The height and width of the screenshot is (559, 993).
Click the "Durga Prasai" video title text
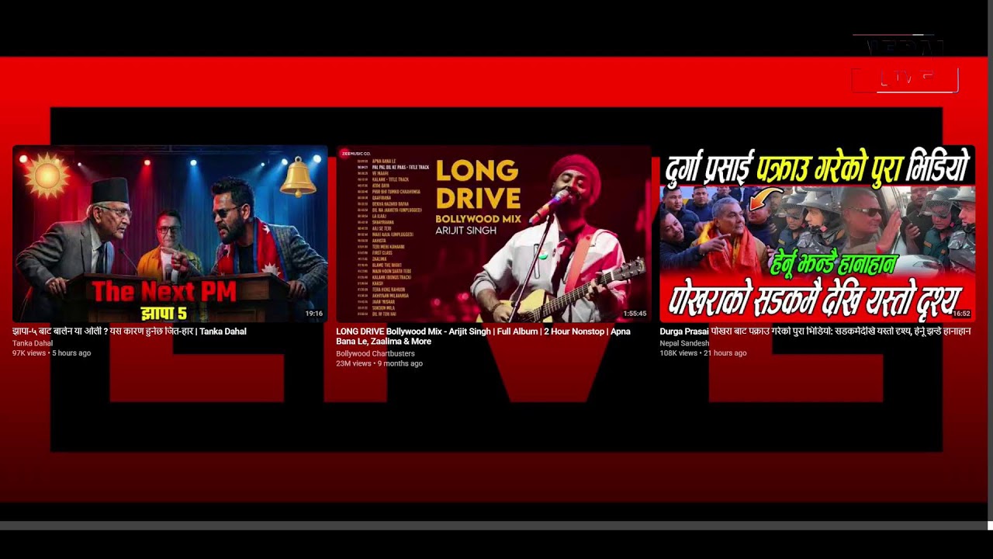[815, 332]
